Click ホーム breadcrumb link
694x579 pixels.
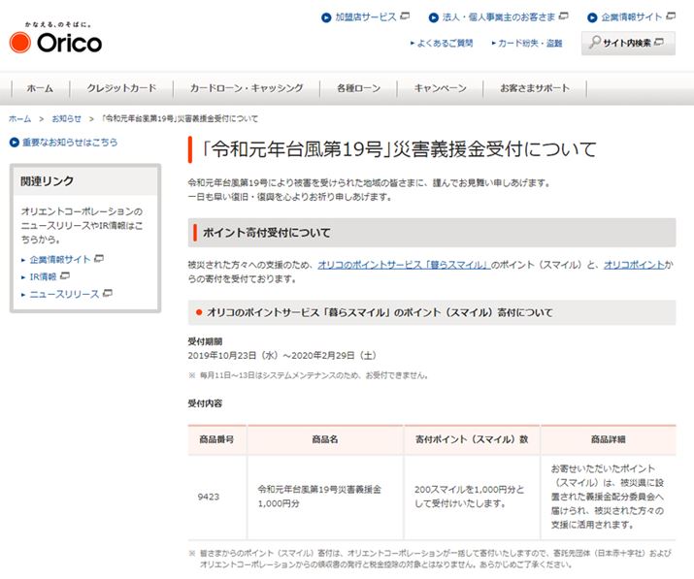(x=20, y=118)
